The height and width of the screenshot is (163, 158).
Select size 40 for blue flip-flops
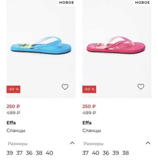tap(49, 153)
